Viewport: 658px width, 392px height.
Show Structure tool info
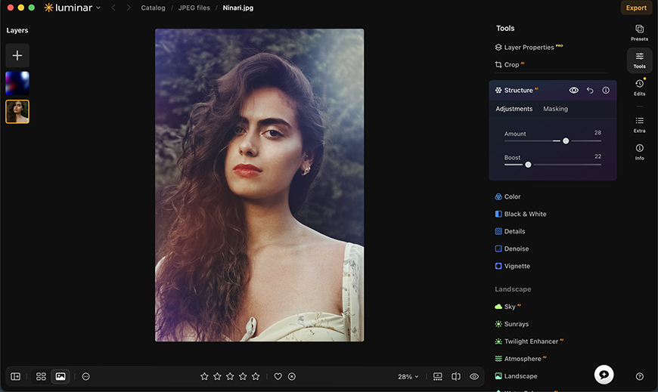tap(606, 90)
